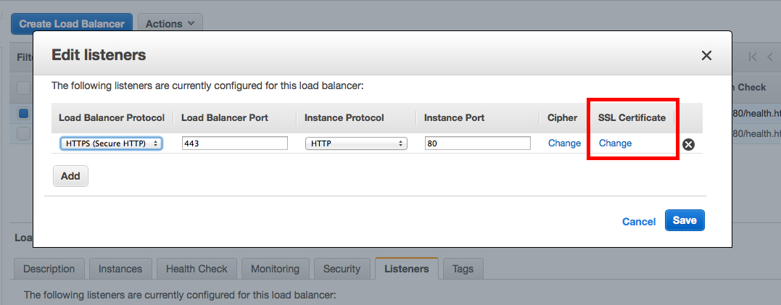781x305 pixels.
Task: Open the Health Check tab
Action: (197, 269)
